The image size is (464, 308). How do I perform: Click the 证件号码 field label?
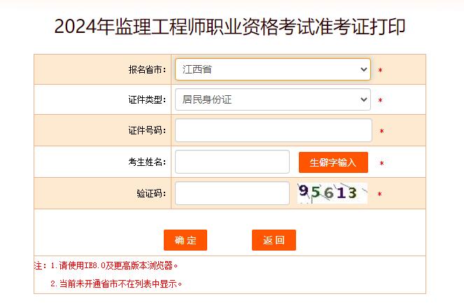pyautogui.click(x=148, y=130)
